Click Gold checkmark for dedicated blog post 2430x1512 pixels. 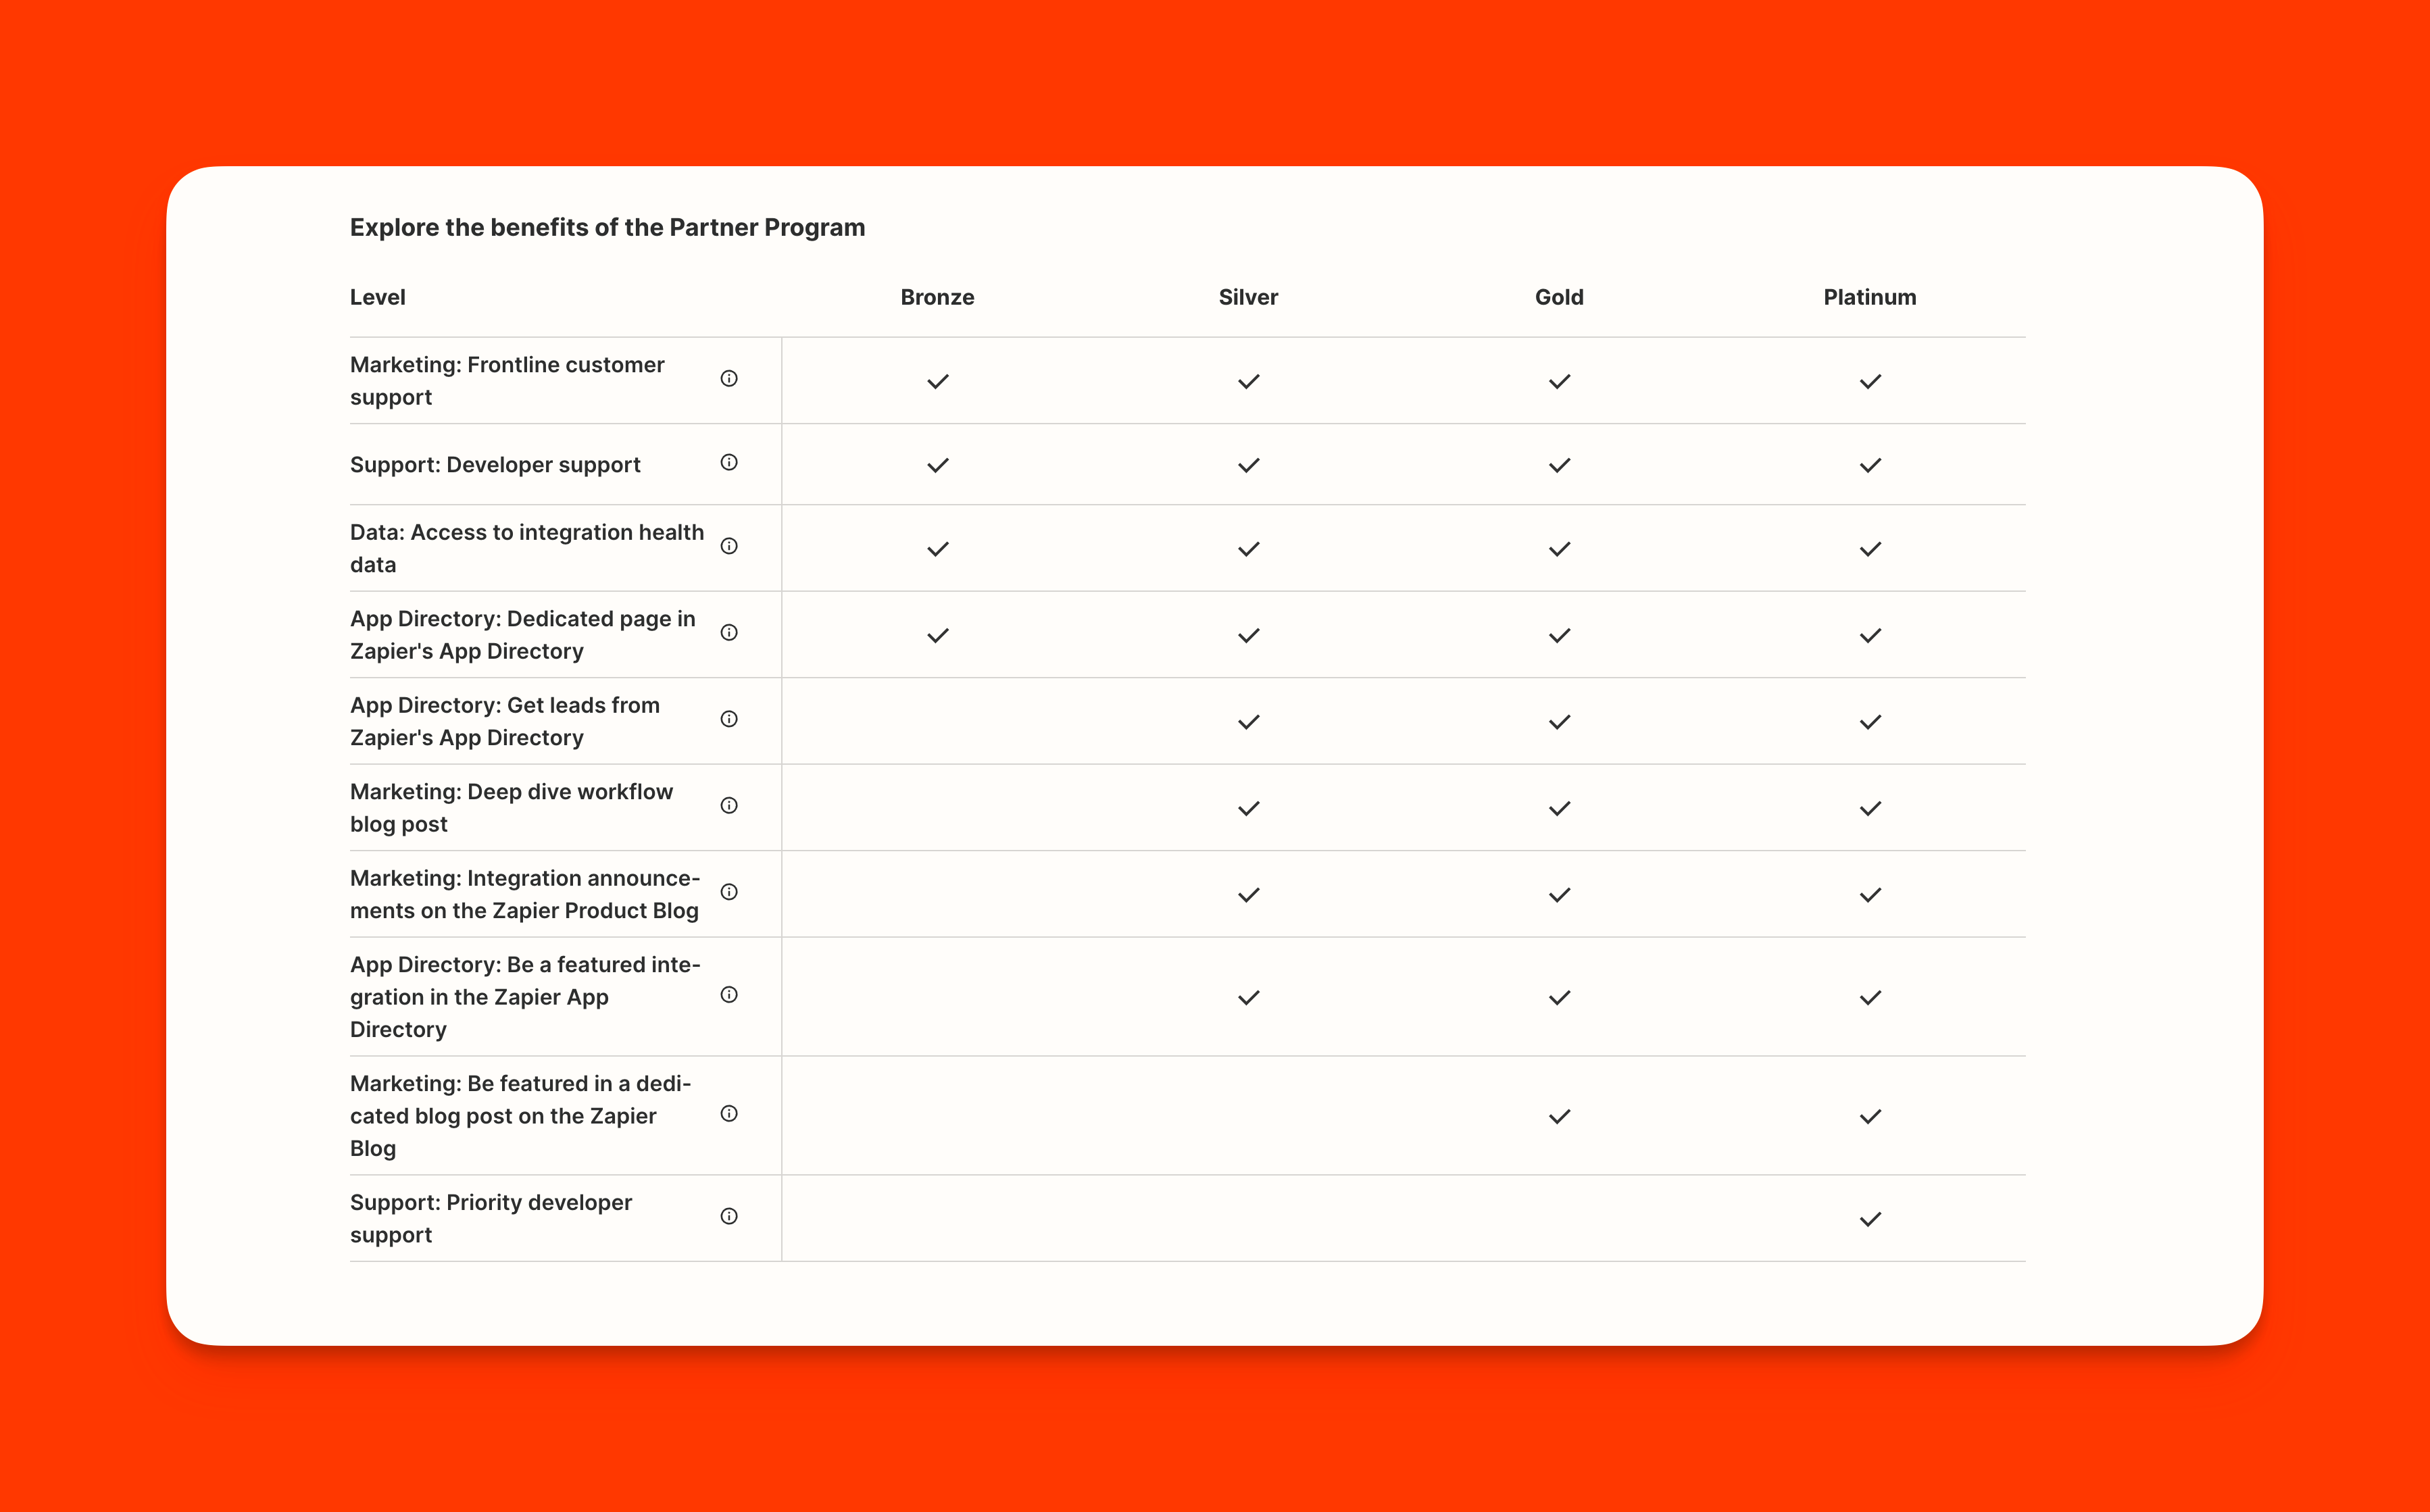click(x=1560, y=1116)
